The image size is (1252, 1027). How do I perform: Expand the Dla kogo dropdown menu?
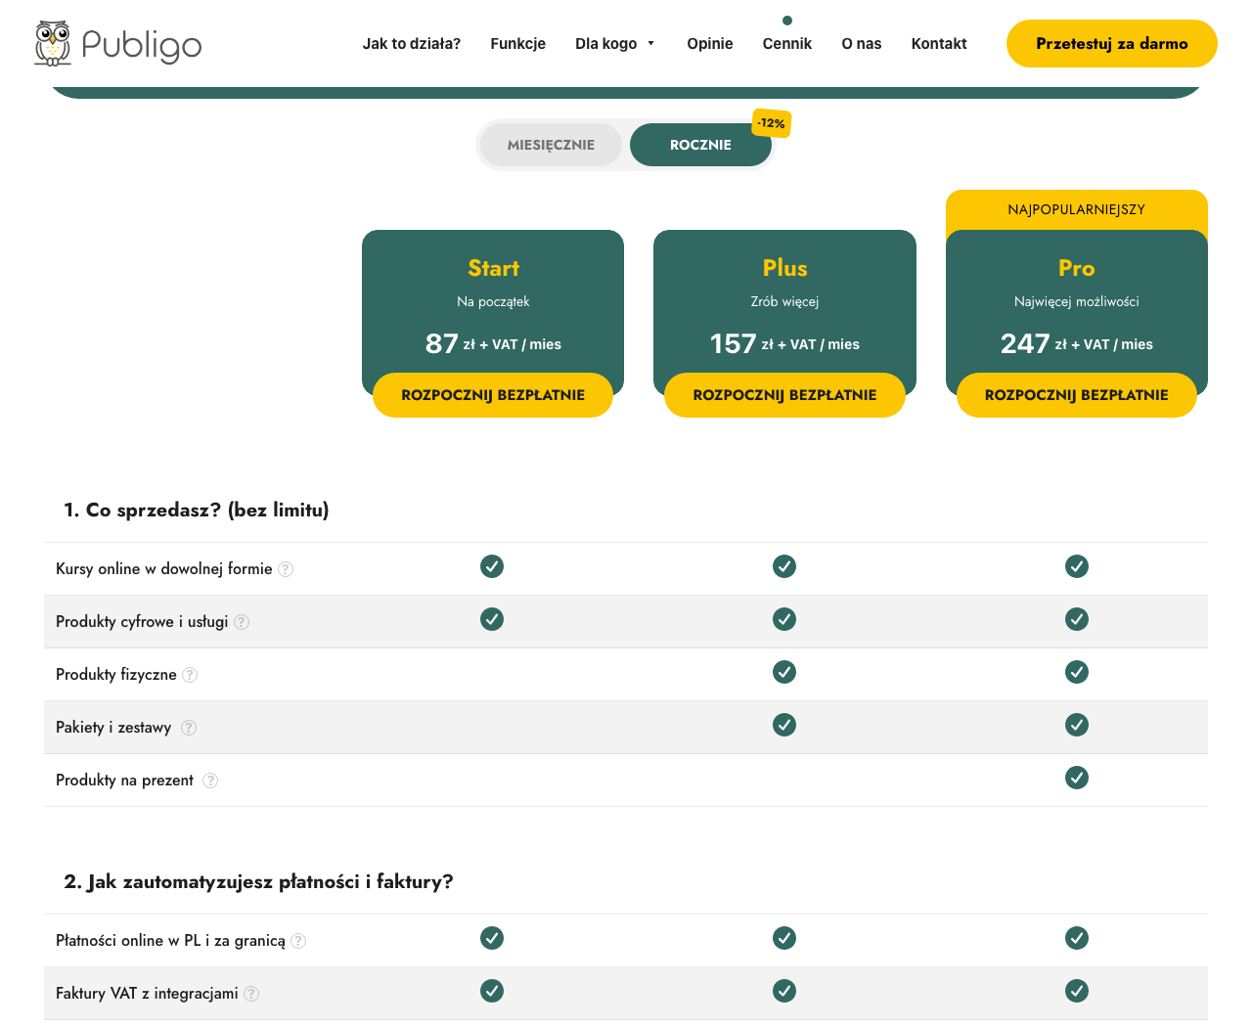[614, 44]
